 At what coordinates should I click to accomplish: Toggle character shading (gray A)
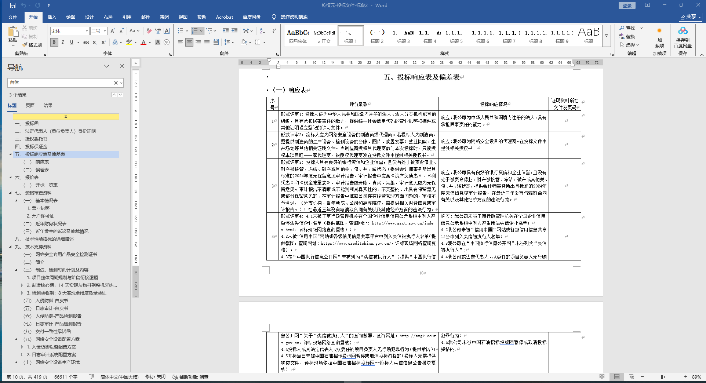pos(158,42)
